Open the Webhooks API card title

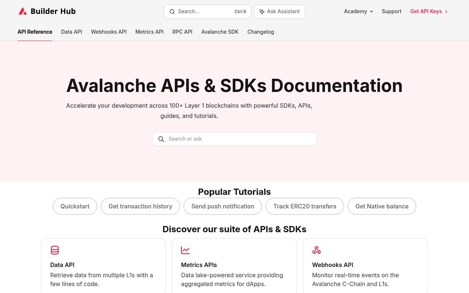pyautogui.click(x=333, y=265)
